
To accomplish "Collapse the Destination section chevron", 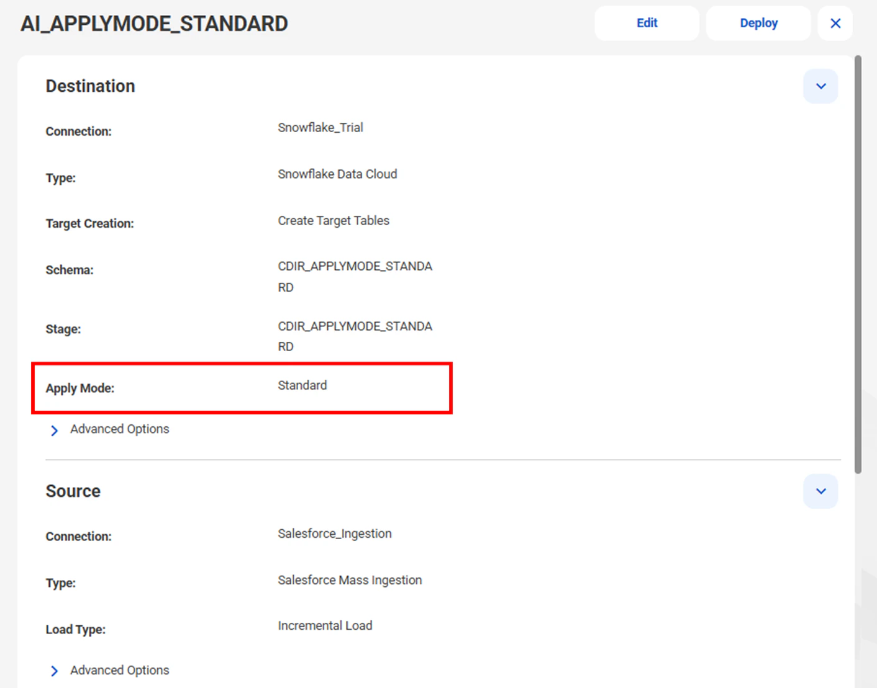I will pos(820,86).
